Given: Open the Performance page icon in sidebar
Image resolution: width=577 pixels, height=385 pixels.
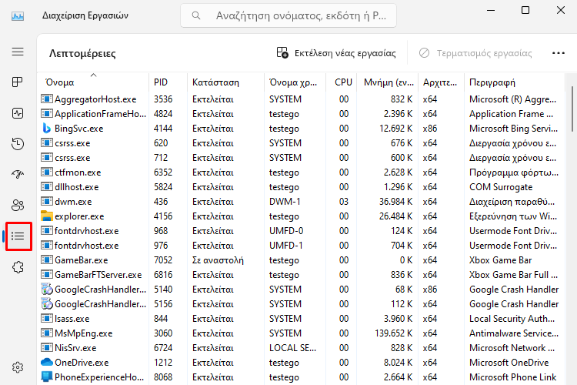Looking at the screenshot, I should click(18, 113).
